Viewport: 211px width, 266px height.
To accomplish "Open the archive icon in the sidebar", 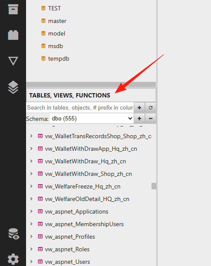I will [13, 10].
